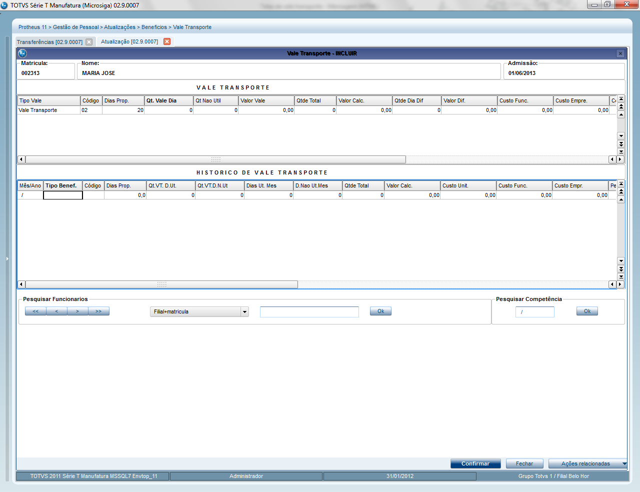The width and height of the screenshot is (640, 492).
Task: Click the TOTVS application icon in title bar
Action: click(4, 5)
